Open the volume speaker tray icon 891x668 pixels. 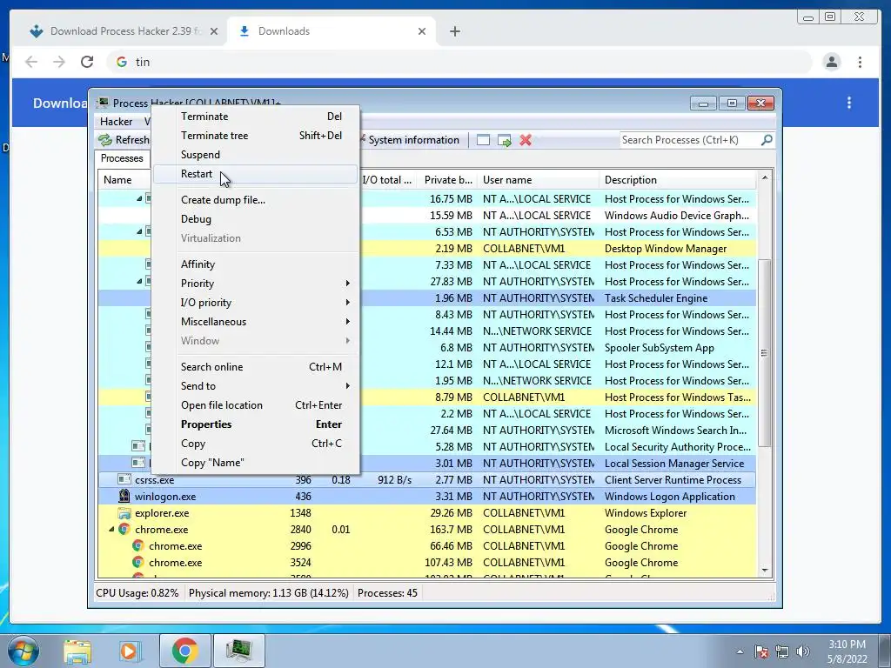pyautogui.click(x=802, y=651)
